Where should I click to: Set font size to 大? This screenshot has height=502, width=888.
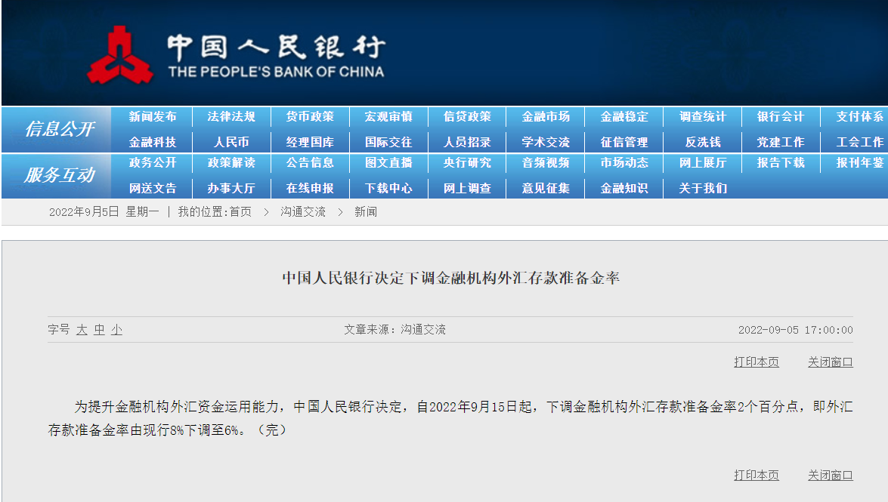pos(82,329)
